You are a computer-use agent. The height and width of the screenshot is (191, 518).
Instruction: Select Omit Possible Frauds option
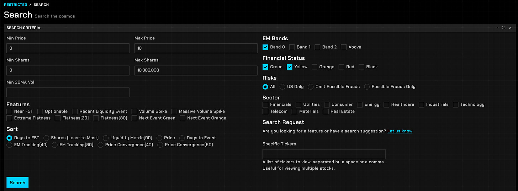311,87
